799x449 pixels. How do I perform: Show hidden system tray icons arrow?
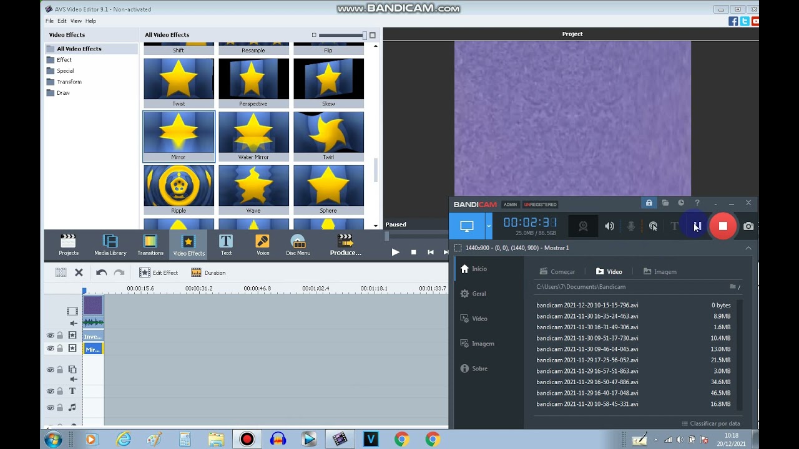655,440
